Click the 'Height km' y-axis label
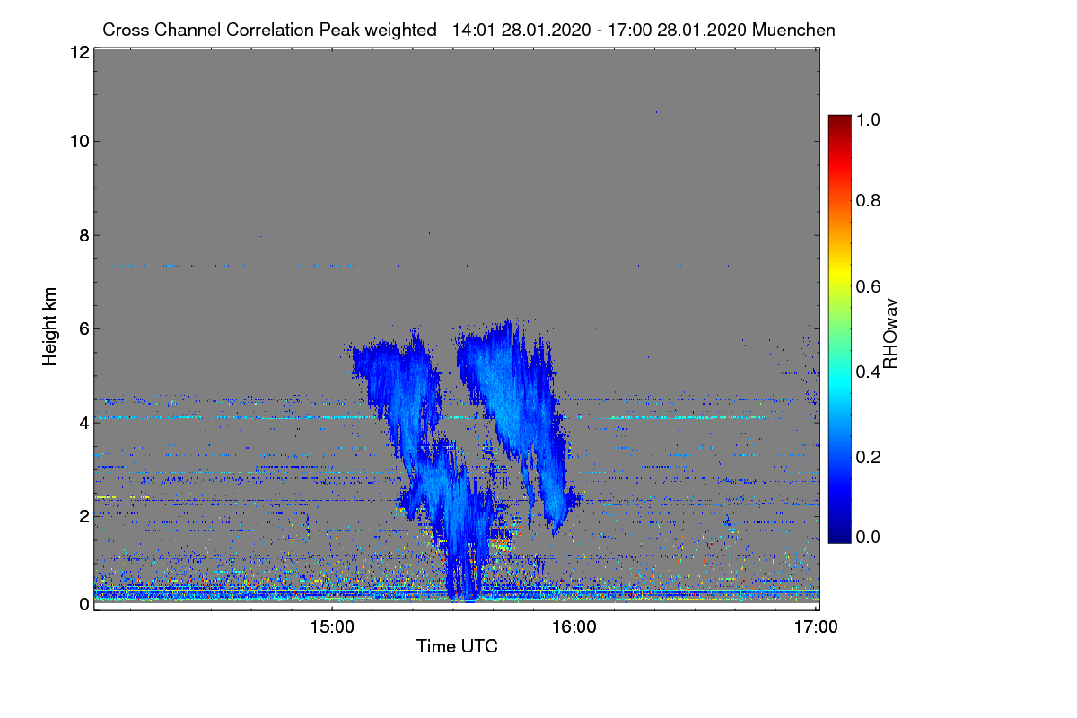This screenshot has width=1077, height=718. pyautogui.click(x=51, y=327)
